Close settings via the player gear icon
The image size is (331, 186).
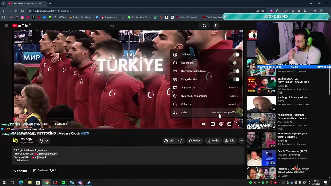[221, 124]
